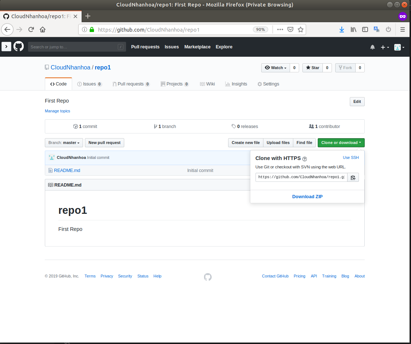Open the 1 branch link
Screen dimensions: 411x344
(165, 126)
